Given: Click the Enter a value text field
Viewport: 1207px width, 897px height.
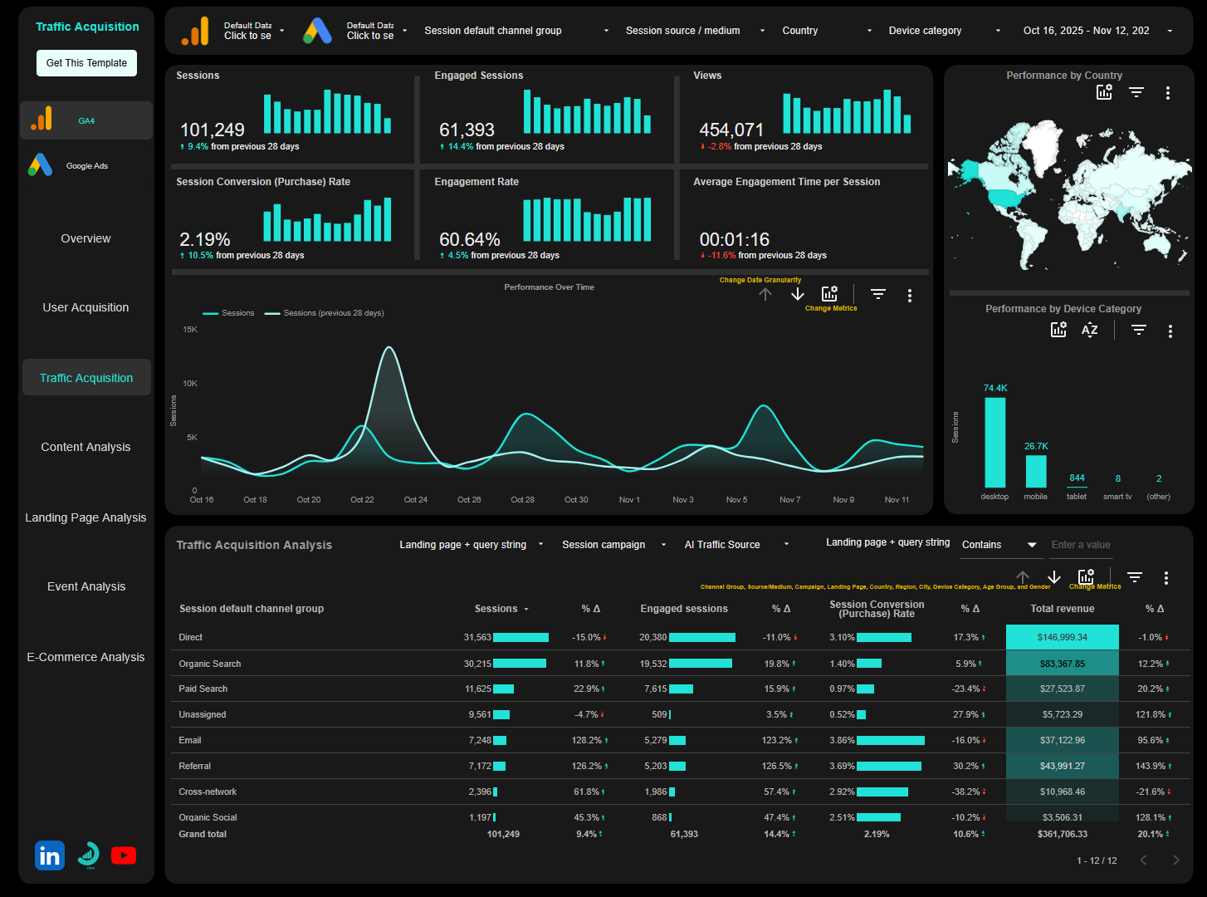Looking at the screenshot, I should (1081, 545).
